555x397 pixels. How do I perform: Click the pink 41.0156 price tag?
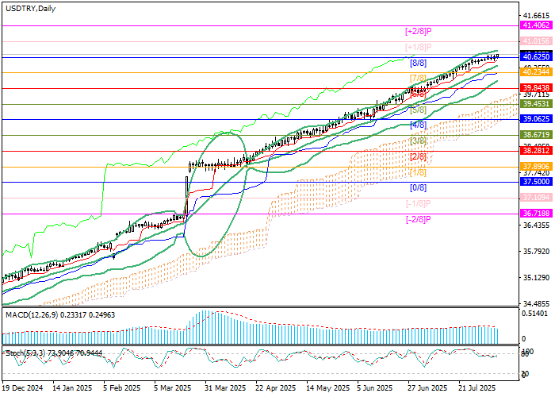point(536,41)
